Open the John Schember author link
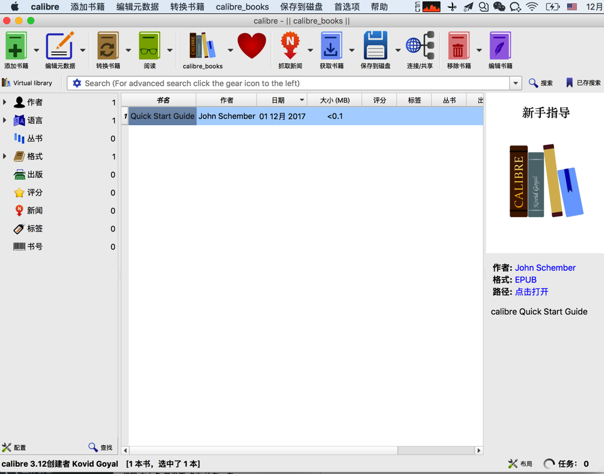The image size is (604, 474). click(545, 268)
